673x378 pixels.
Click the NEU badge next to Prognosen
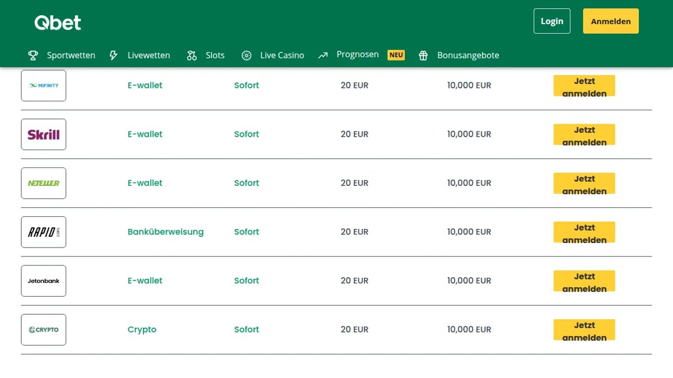point(396,55)
